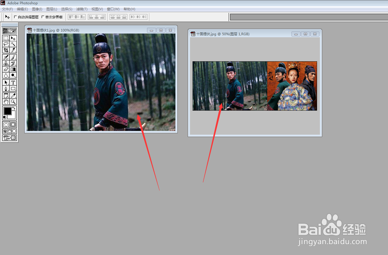Select the Pen tool
This screenshot has height=255, width=388.
6,89
